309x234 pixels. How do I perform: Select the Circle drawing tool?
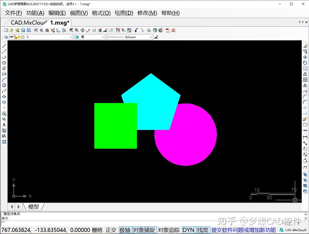pyautogui.click(x=4, y=85)
